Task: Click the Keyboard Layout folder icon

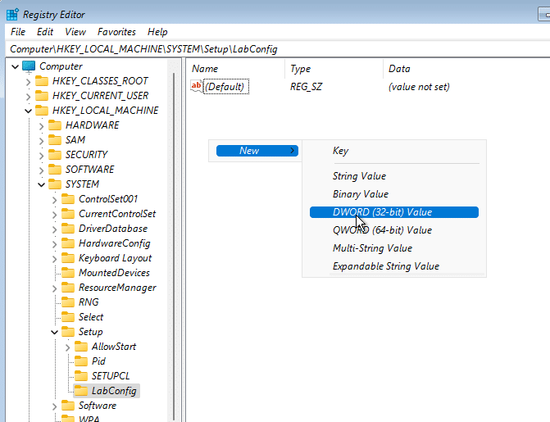Action: point(68,258)
